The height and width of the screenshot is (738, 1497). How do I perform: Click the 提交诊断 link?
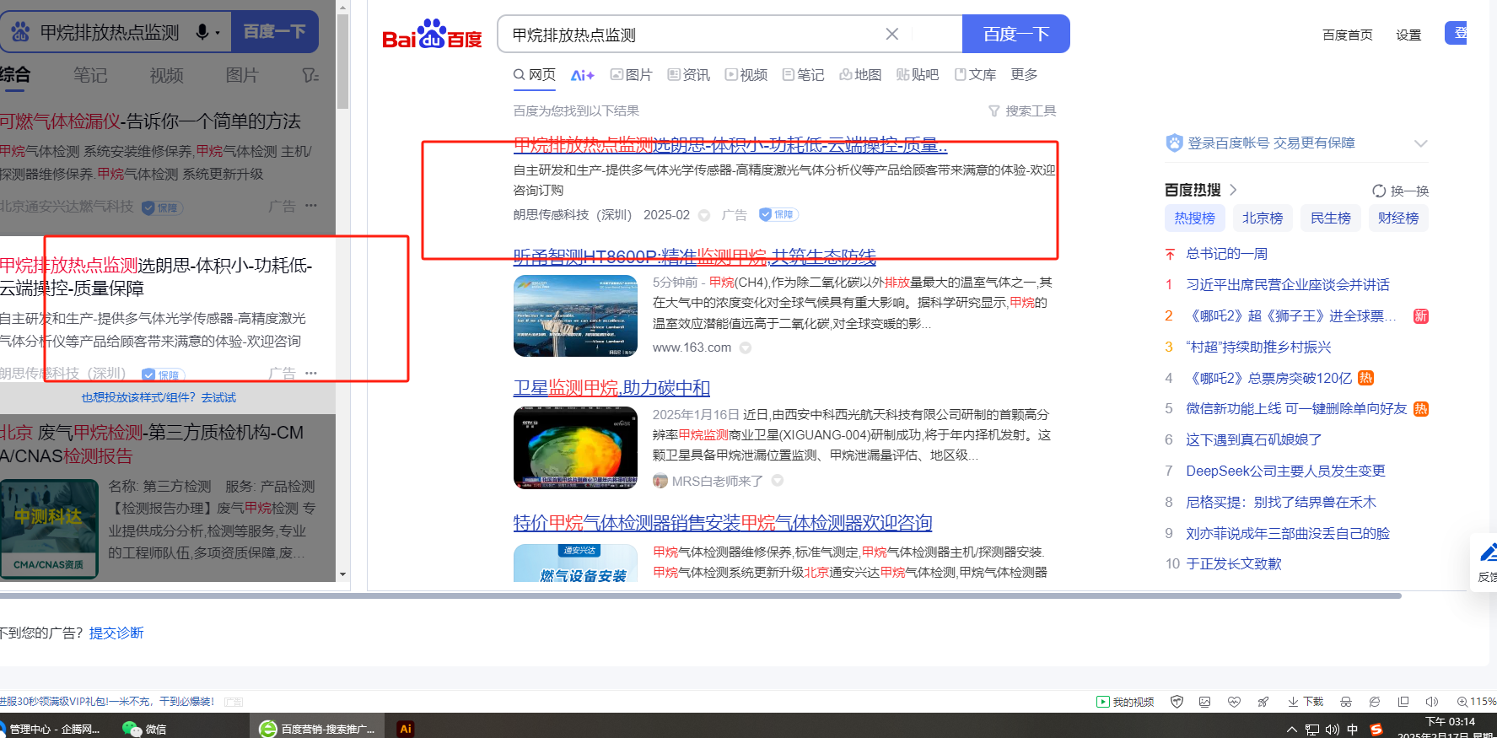coord(116,633)
